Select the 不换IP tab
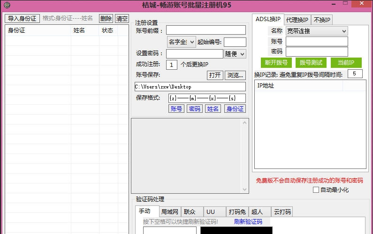 (x=322, y=20)
